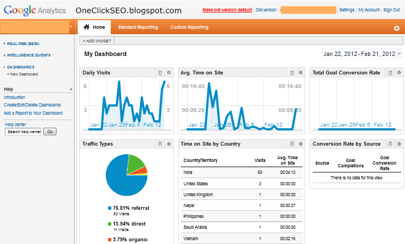Select the United States table row
Image resolution: width=405 pixels, height=244 pixels.
tap(242, 184)
